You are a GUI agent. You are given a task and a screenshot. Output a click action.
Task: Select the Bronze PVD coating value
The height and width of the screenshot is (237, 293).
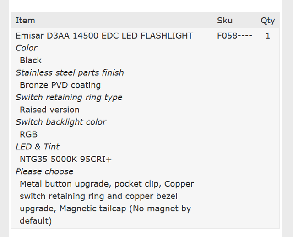(60, 85)
